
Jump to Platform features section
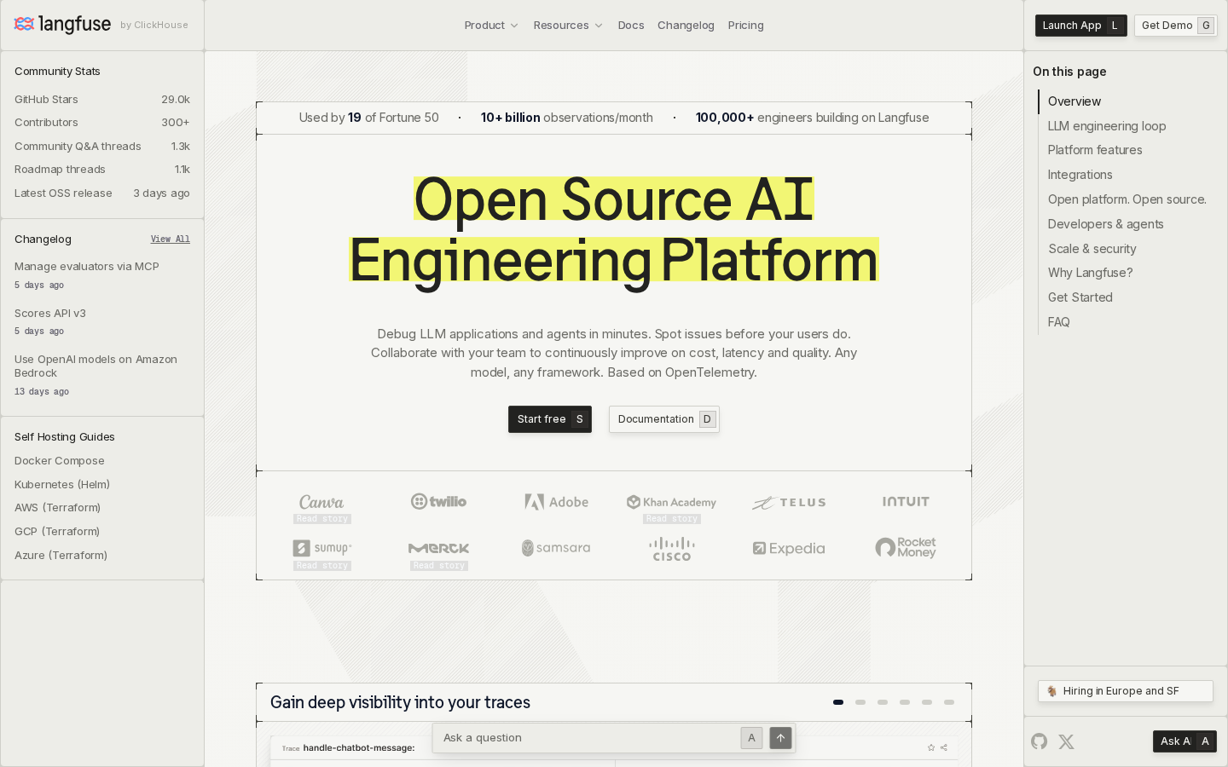[x=1095, y=150]
